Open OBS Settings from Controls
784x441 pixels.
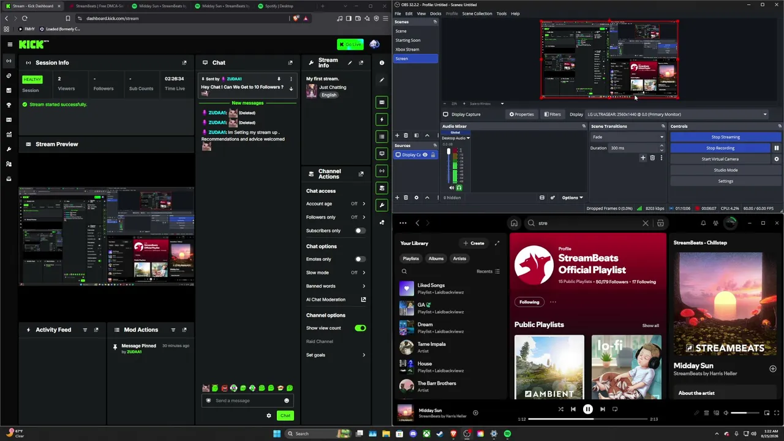[x=726, y=181]
